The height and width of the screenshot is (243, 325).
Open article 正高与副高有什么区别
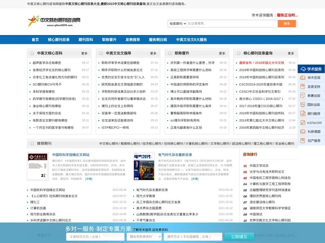(186, 128)
